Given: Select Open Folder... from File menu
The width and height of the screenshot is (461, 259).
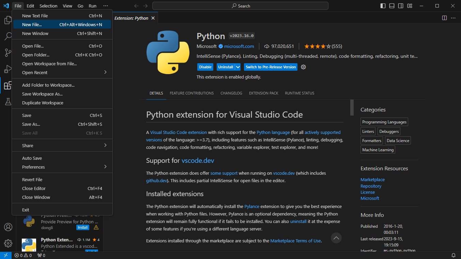Looking at the screenshot, I should [x=36, y=55].
